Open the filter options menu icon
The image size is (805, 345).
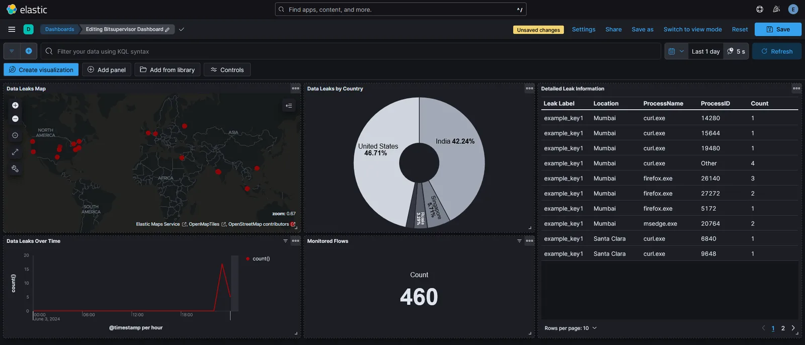12,51
